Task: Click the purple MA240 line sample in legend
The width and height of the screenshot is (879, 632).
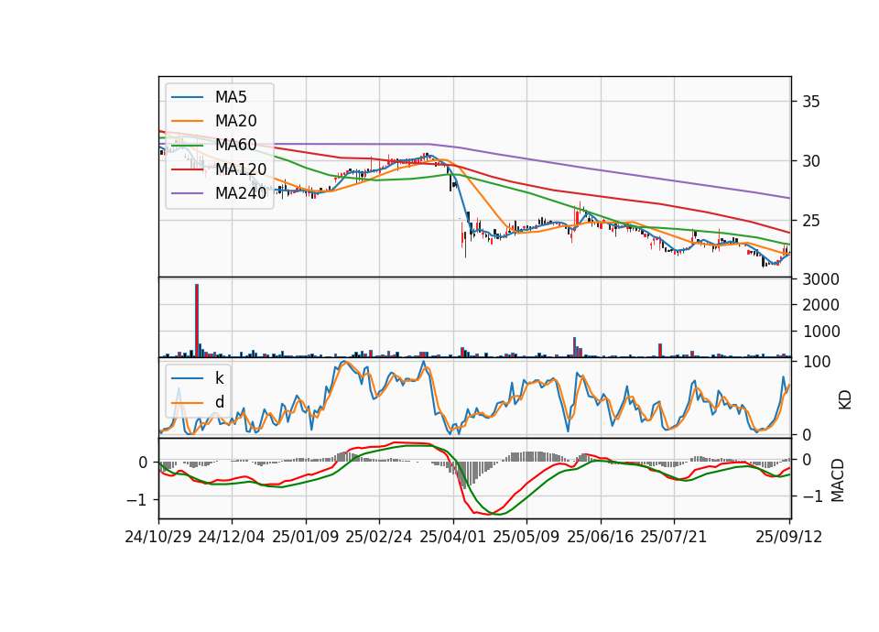Action: tap(187, 194)
